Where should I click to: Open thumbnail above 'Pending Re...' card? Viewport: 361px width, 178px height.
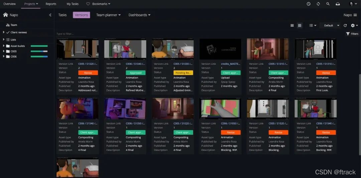(173, 49)
